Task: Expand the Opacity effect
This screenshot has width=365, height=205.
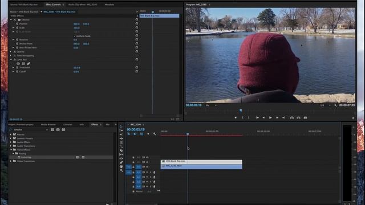Action: pos(11,52)
